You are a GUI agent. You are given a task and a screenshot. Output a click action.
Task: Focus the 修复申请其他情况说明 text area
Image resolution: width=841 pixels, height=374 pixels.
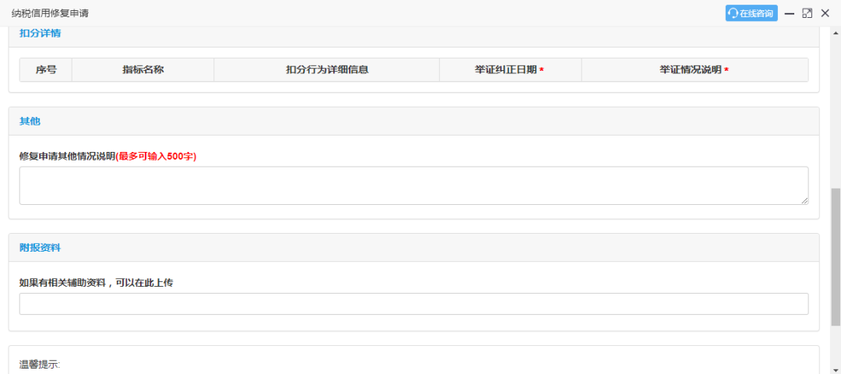[413, 185]
